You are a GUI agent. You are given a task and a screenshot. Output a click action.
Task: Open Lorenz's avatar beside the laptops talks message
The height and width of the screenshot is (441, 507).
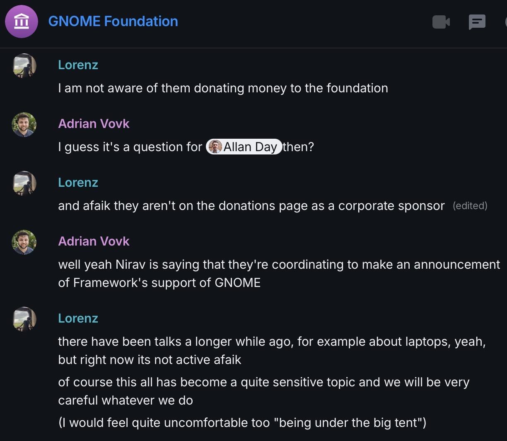coord(24,319)
